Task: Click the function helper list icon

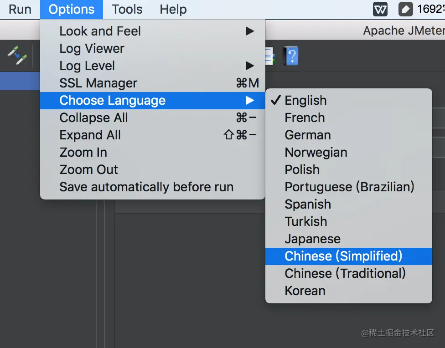Action: coord(270,56)
